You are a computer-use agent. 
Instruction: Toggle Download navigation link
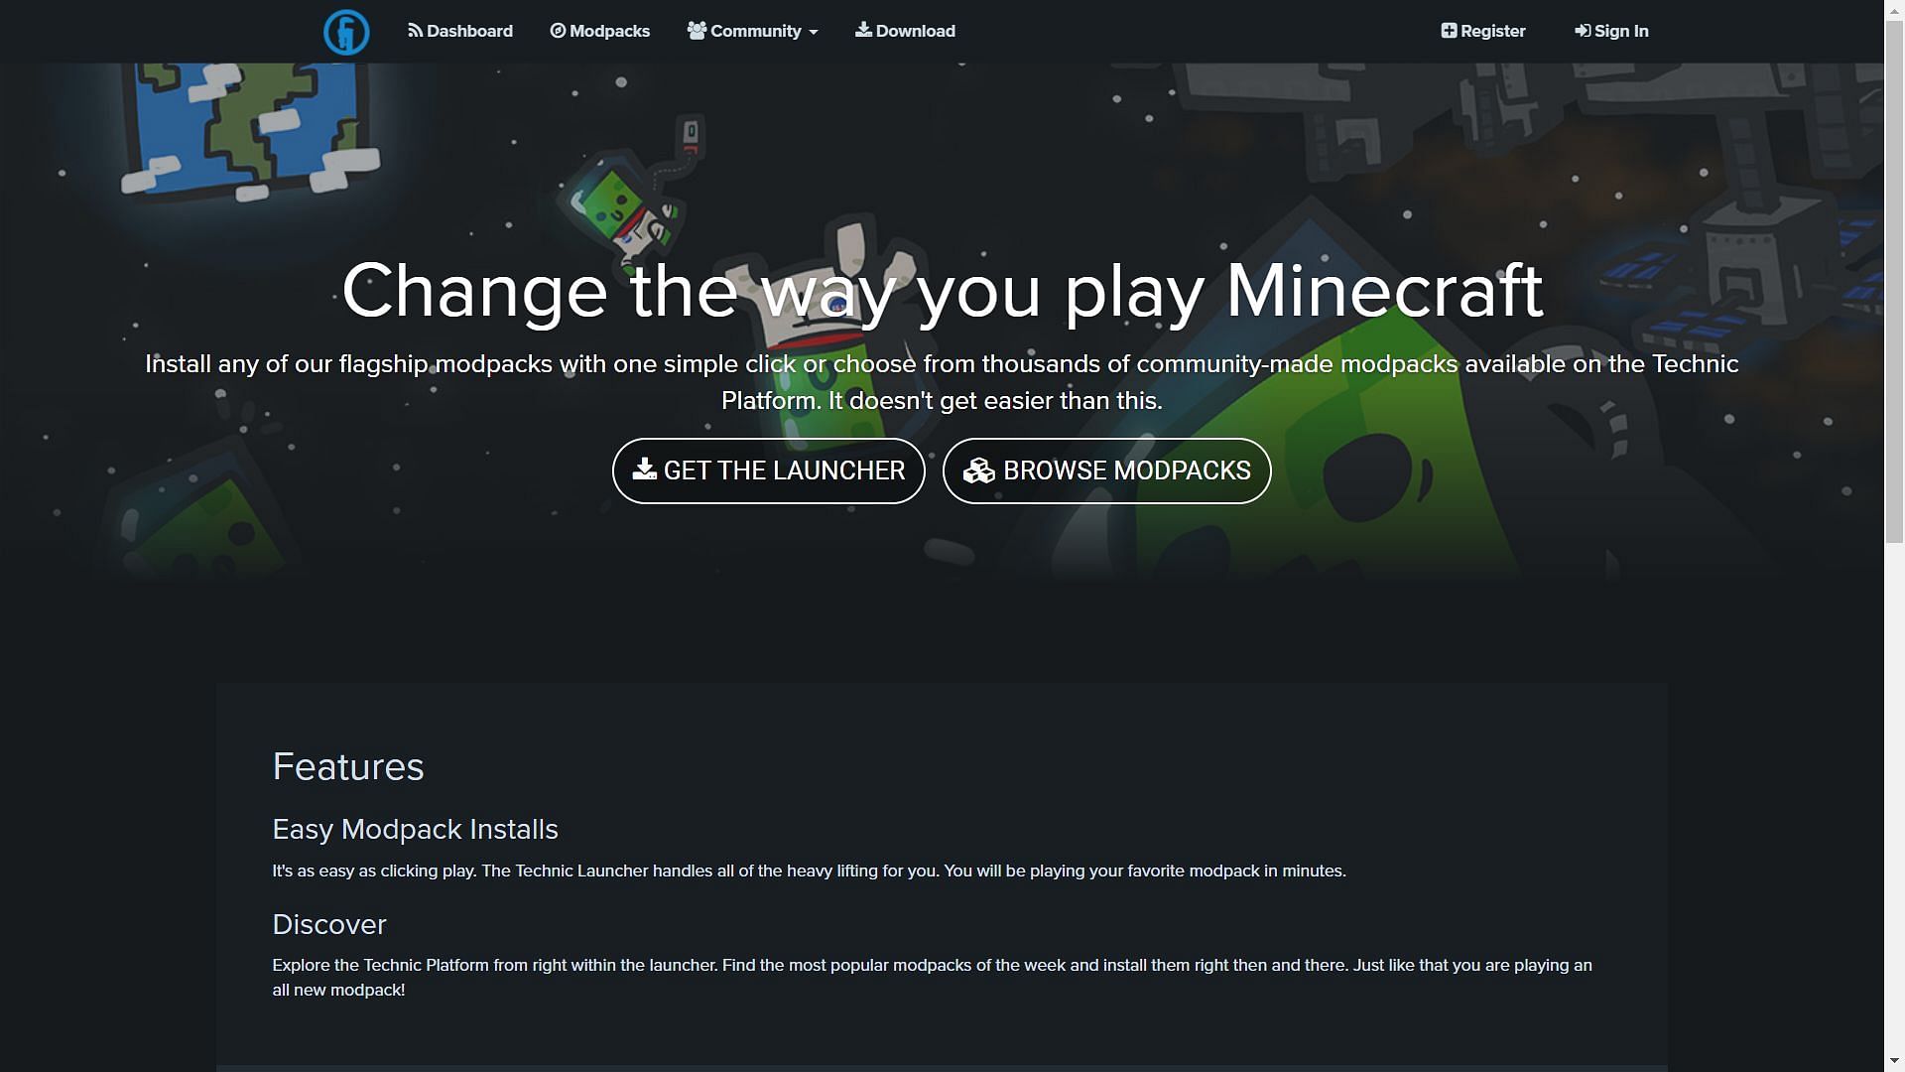904,30
